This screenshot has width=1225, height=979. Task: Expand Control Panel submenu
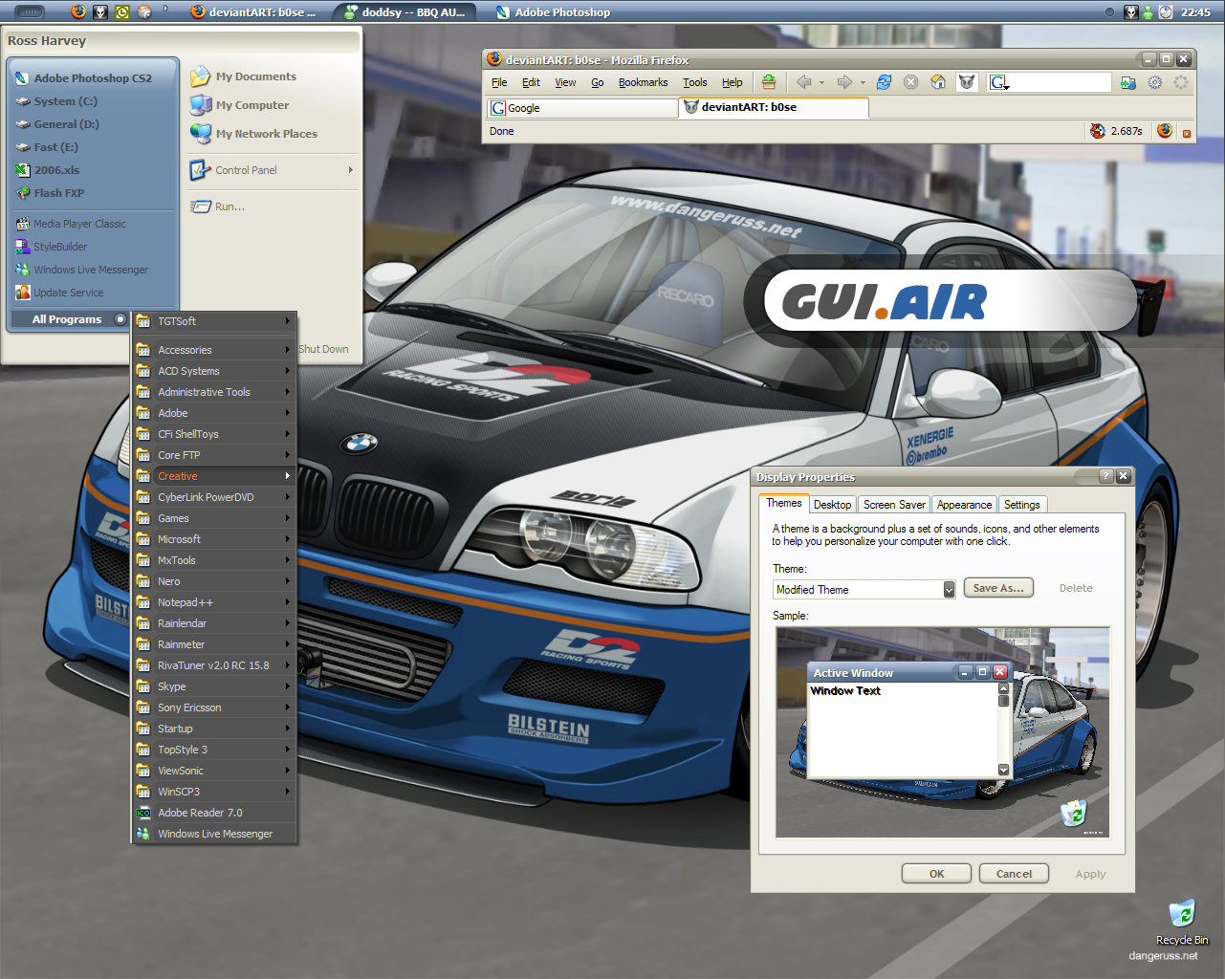272,170
